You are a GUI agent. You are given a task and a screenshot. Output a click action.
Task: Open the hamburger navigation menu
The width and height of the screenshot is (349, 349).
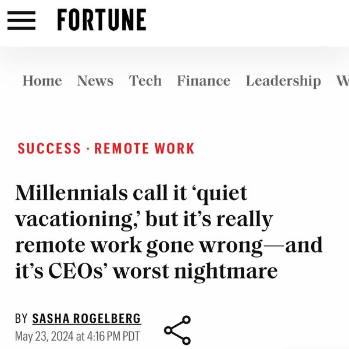pos(22,20)
